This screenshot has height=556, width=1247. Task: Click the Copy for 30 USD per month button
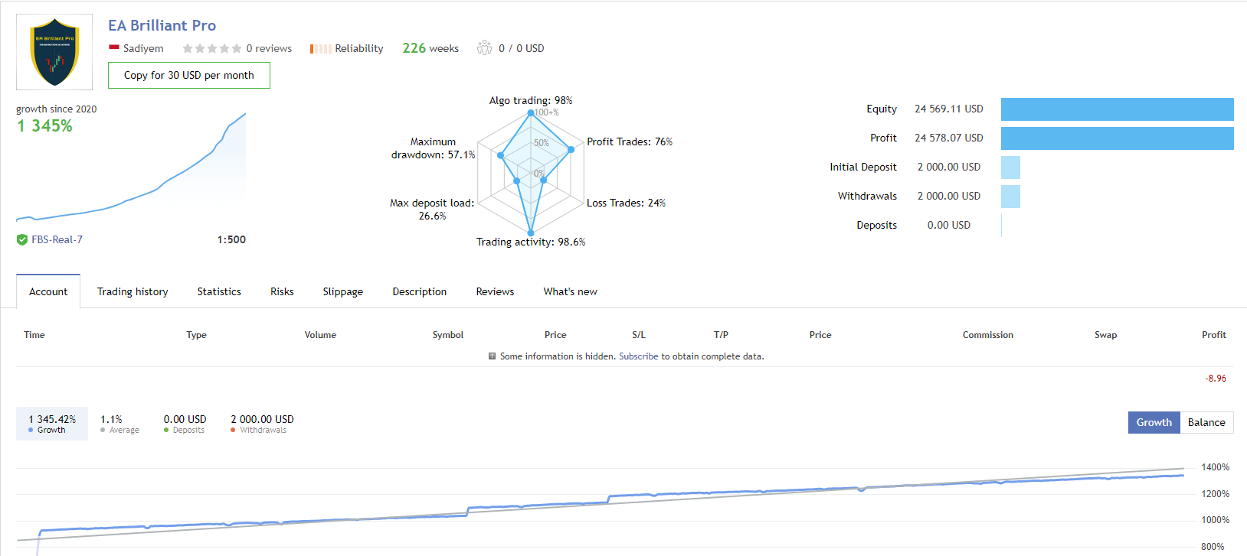(x=189, y=75)
